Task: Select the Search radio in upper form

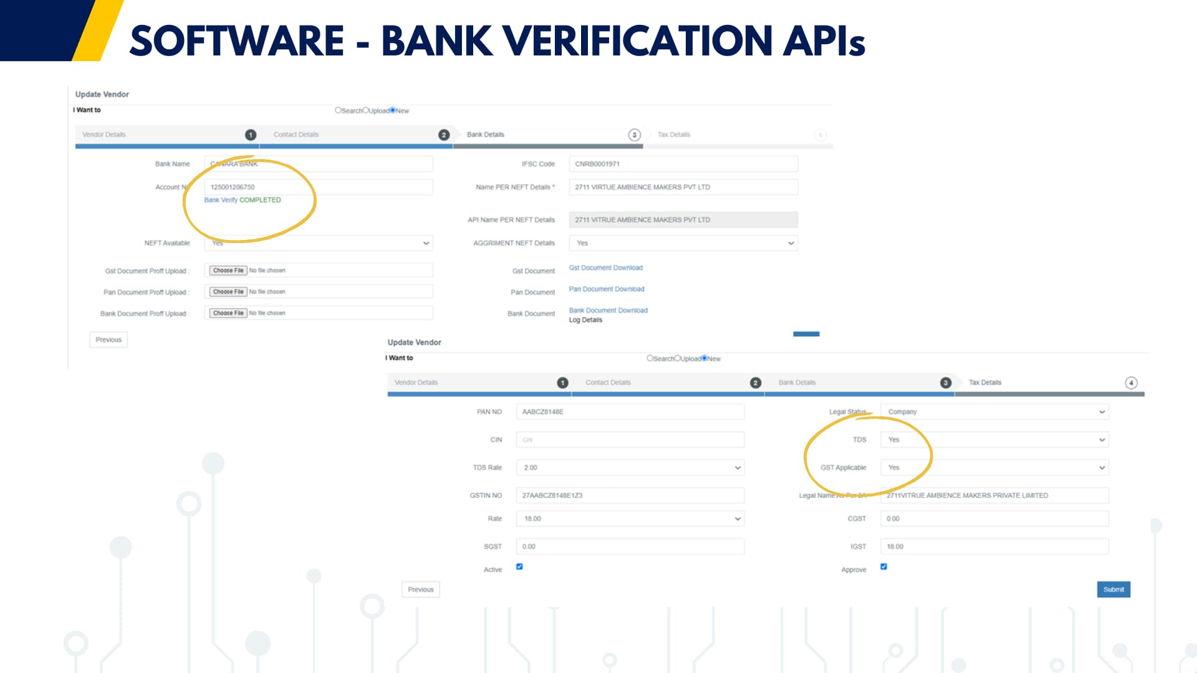Action: coord(338,110)
